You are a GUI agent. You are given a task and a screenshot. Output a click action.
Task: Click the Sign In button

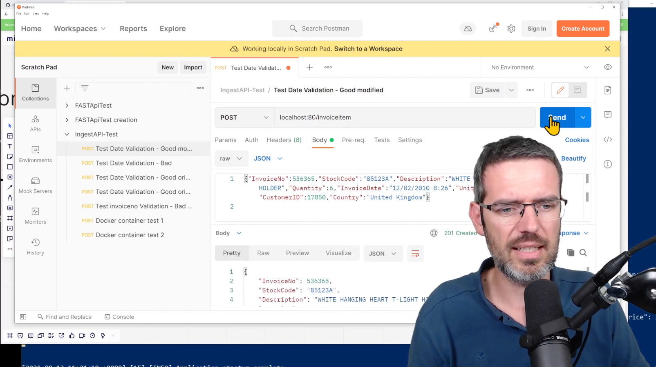tap(537, 29)
